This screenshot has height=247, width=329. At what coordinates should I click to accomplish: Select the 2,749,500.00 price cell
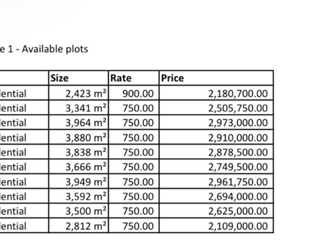pos(238,167)
